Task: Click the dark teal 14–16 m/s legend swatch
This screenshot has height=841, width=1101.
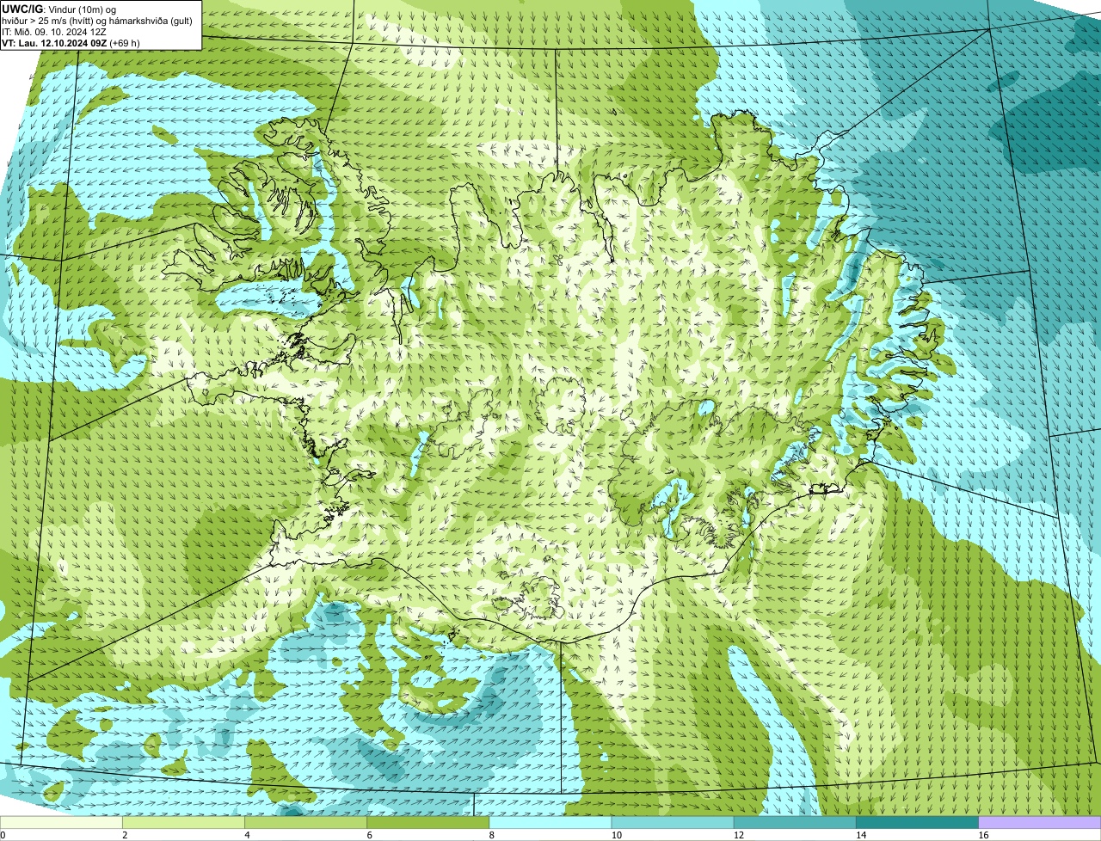Action: pos(917,822)
